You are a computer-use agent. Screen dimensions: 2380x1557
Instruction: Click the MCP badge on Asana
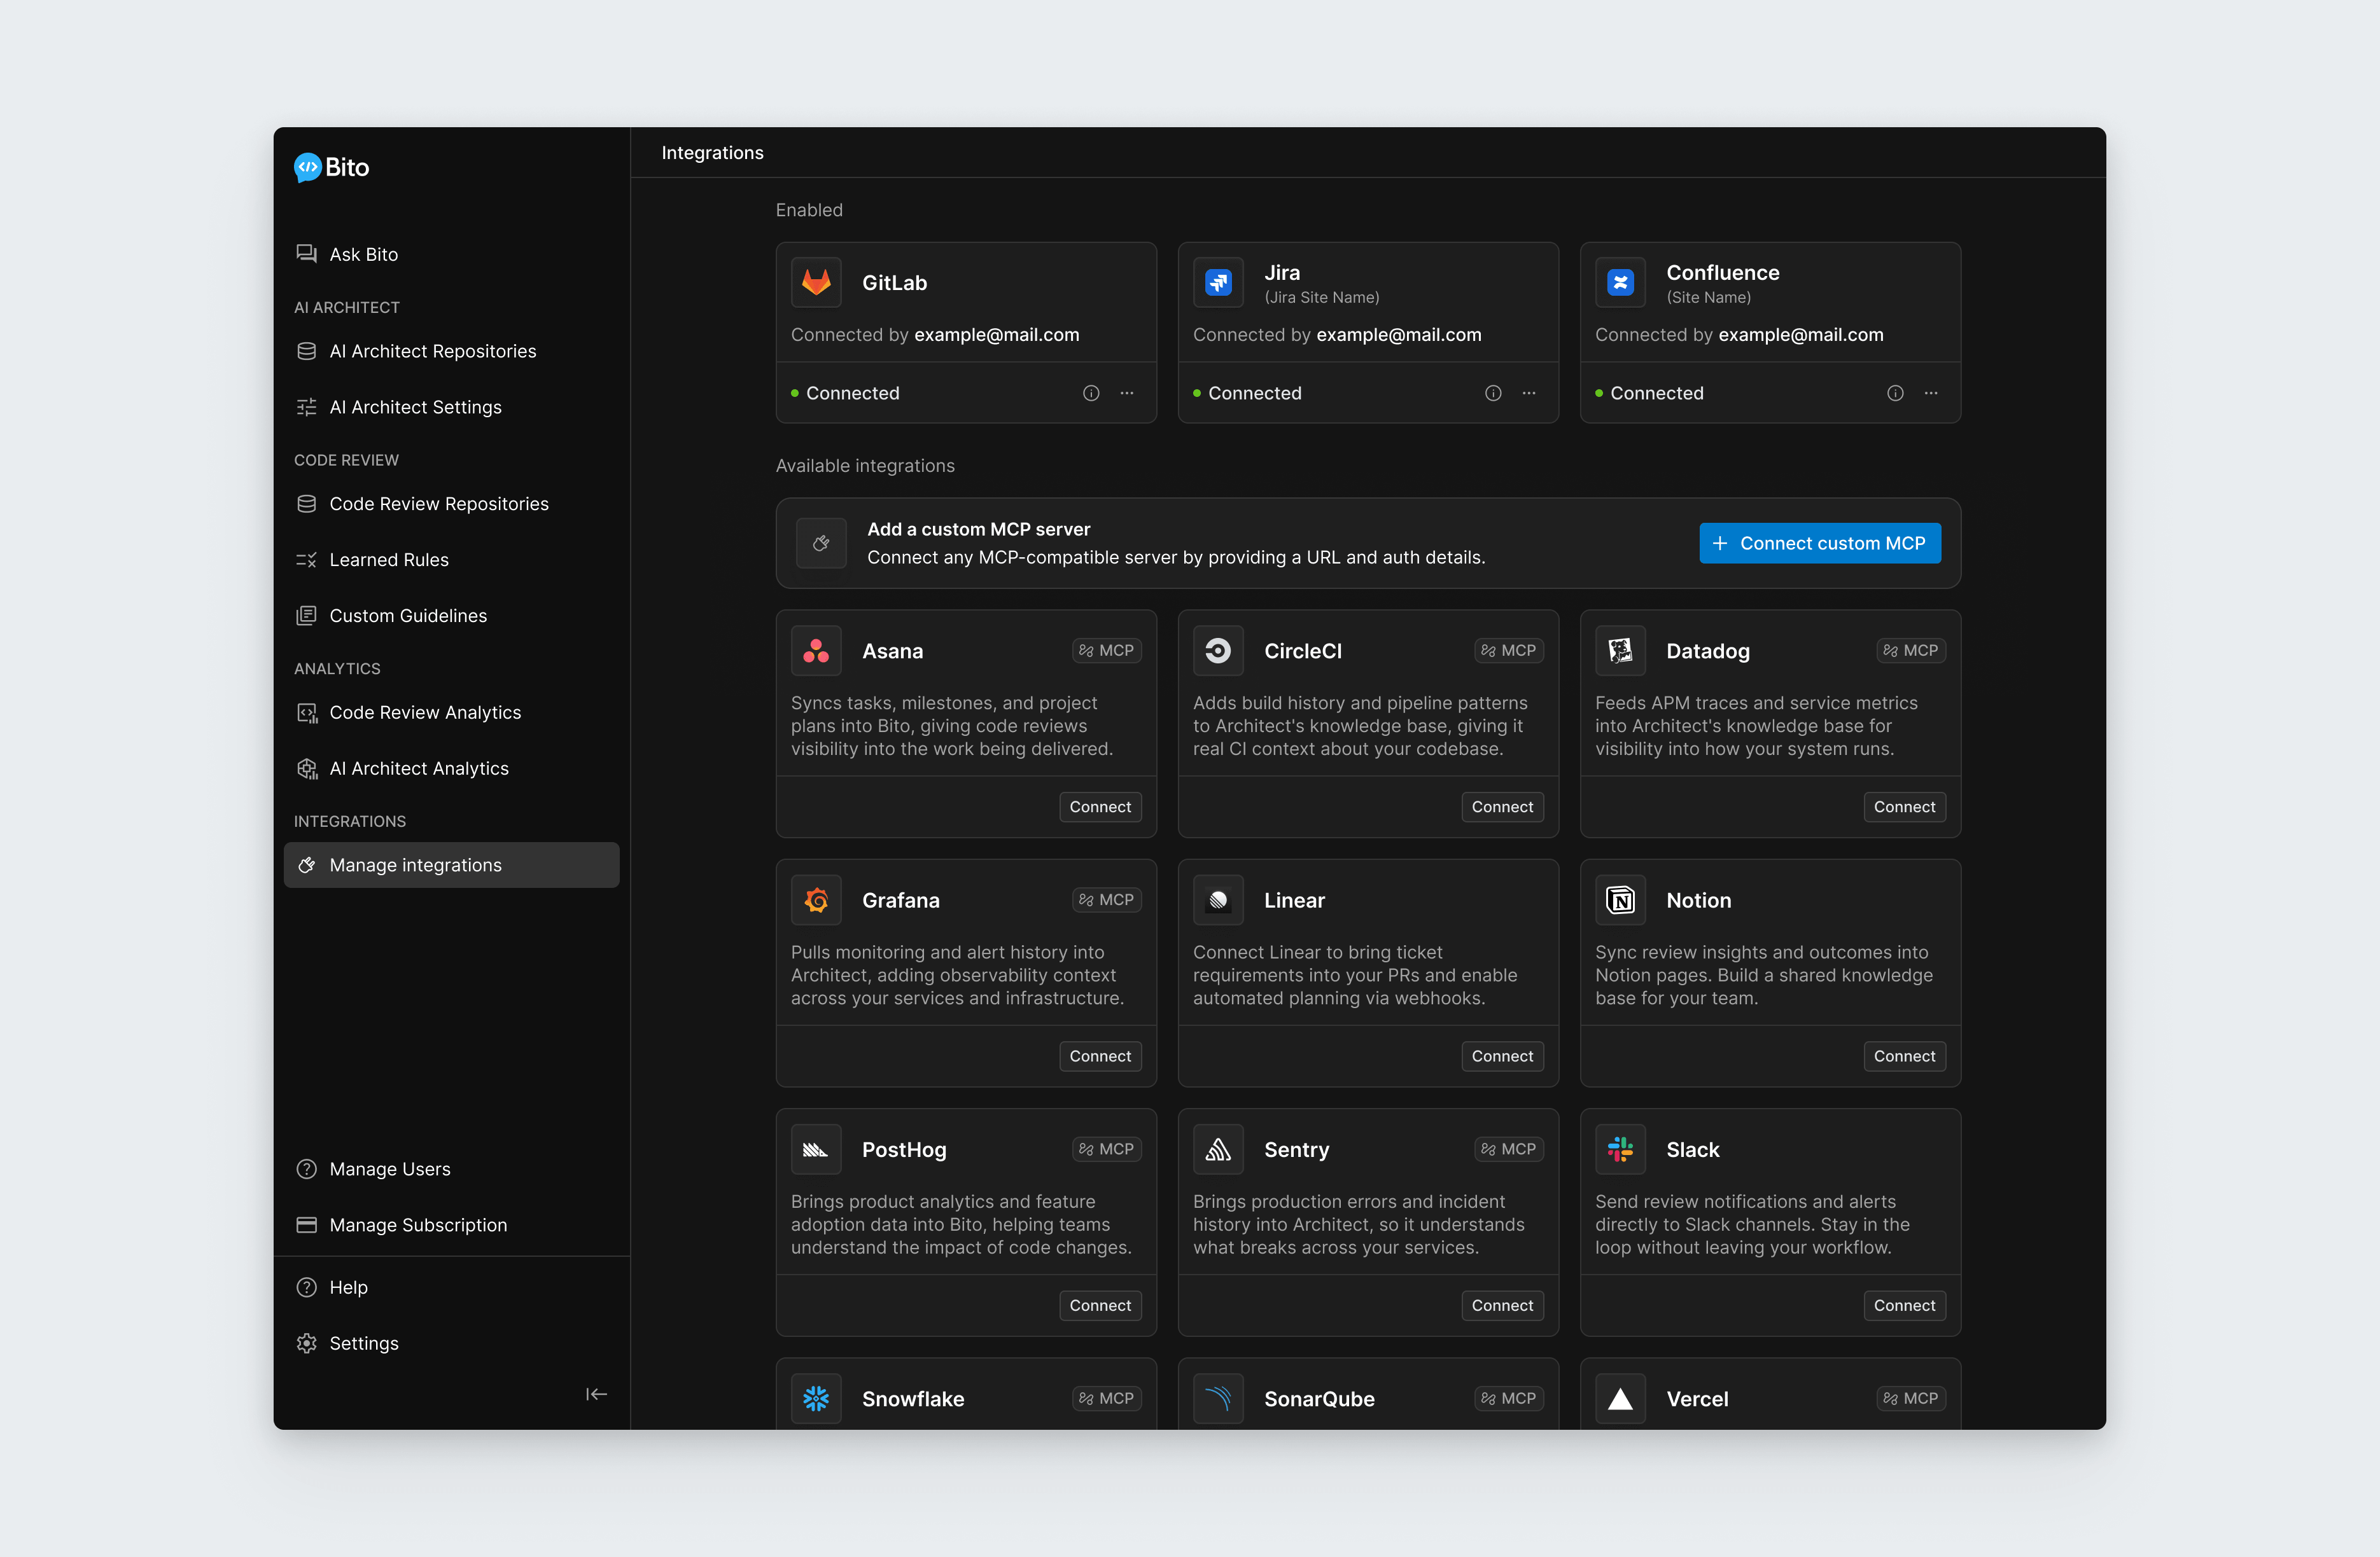(1106, 651)
